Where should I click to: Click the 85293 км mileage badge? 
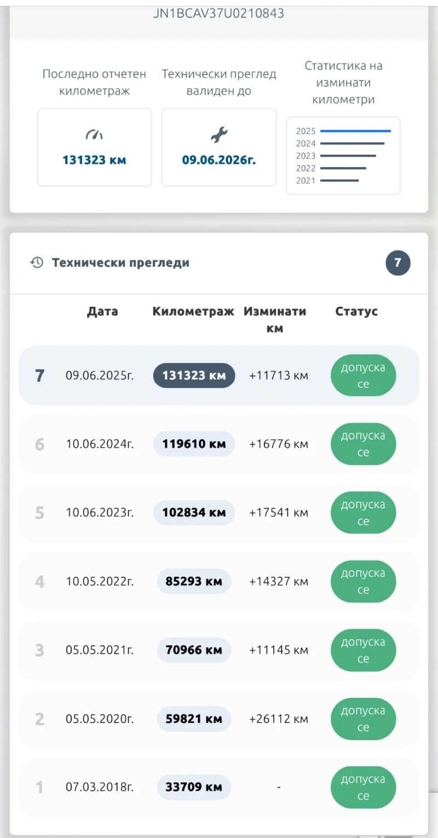(194, 582)
